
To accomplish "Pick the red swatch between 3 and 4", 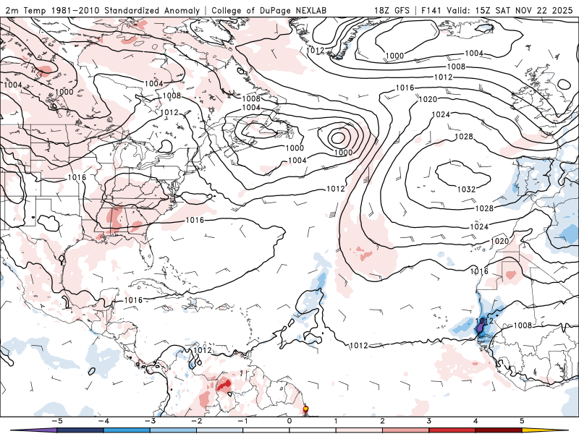I will click(x=452, y=430).
